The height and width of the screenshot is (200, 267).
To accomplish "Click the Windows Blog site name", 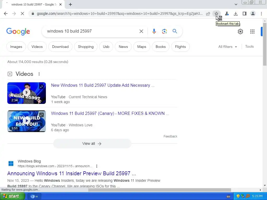I will coord(29,161).
